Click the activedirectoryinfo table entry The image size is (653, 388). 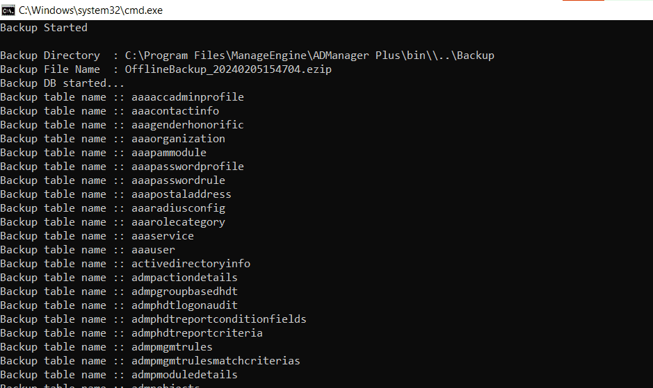[x=191, y=264]
